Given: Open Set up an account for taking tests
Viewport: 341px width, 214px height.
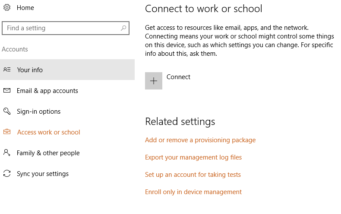Looking at the screenshot, I should (x=193, y=175).
